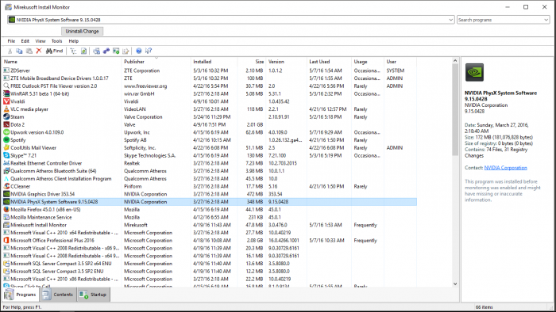556x312 pixels.
Task: Expand the Search programs dropdown arrow
Action: coord(546,20)
